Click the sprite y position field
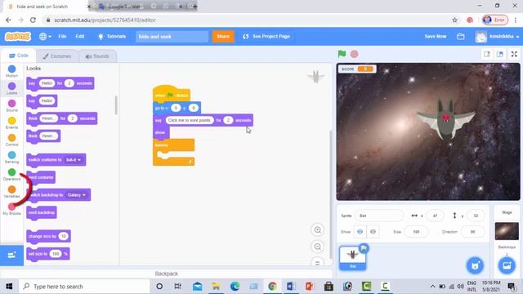523x294 pixels. point(476,216)
